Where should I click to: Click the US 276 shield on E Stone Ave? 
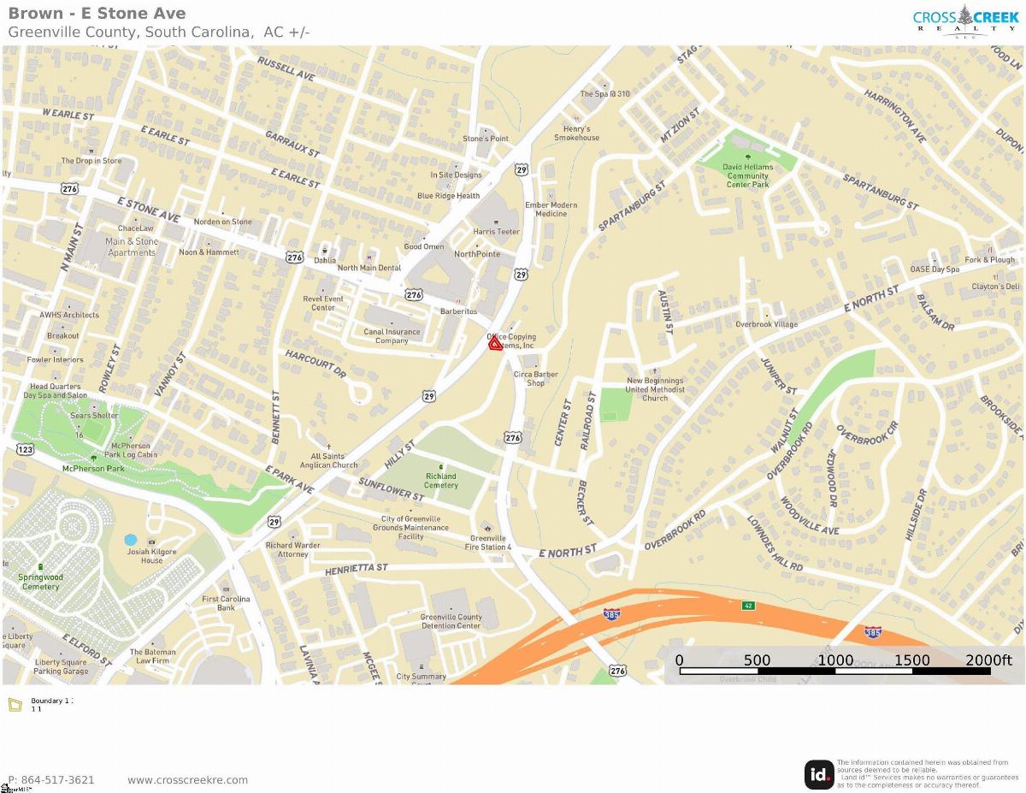click(295, 257)
